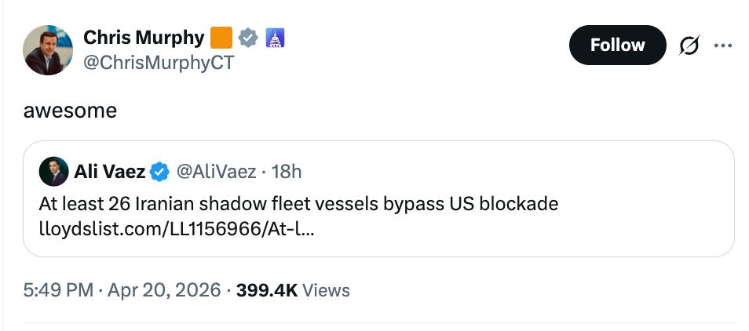Click the orange square affiliation badge
The height and width of the screenshot is (331, 749).
pyautogui.click(x=221, y=37)
